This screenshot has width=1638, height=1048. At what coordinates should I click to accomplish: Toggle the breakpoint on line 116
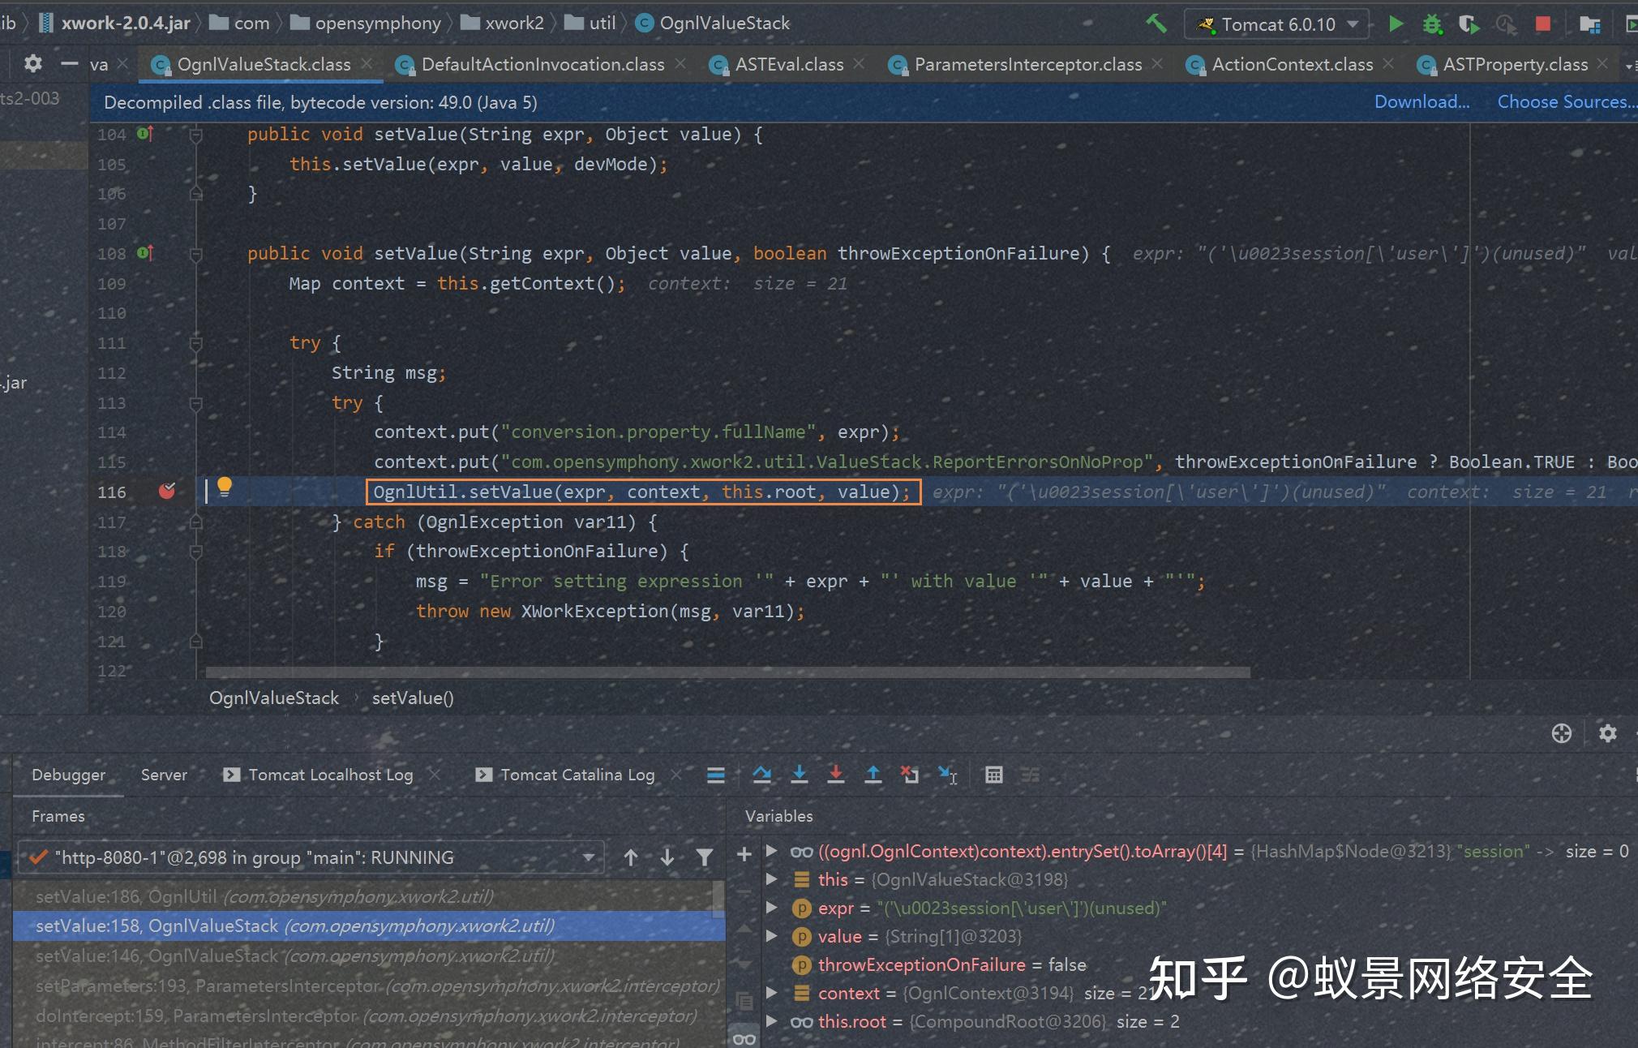pos(167,491)
